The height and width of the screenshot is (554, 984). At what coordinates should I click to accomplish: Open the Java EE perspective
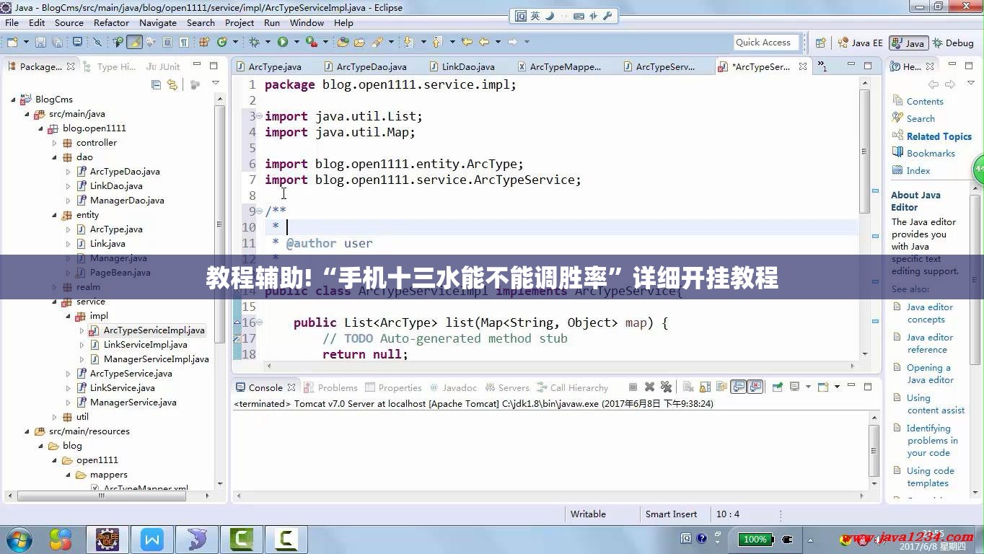coord(860,43)
